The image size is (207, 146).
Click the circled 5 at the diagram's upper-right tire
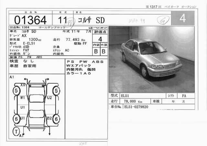(x=57, y=91)
